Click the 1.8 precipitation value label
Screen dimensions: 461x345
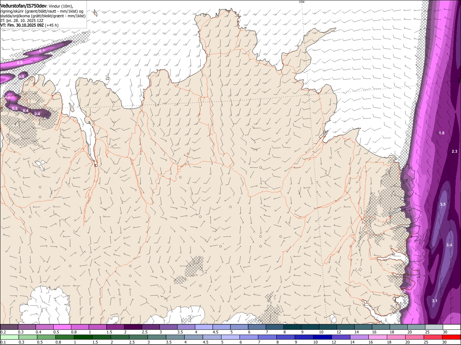(442, 133)
